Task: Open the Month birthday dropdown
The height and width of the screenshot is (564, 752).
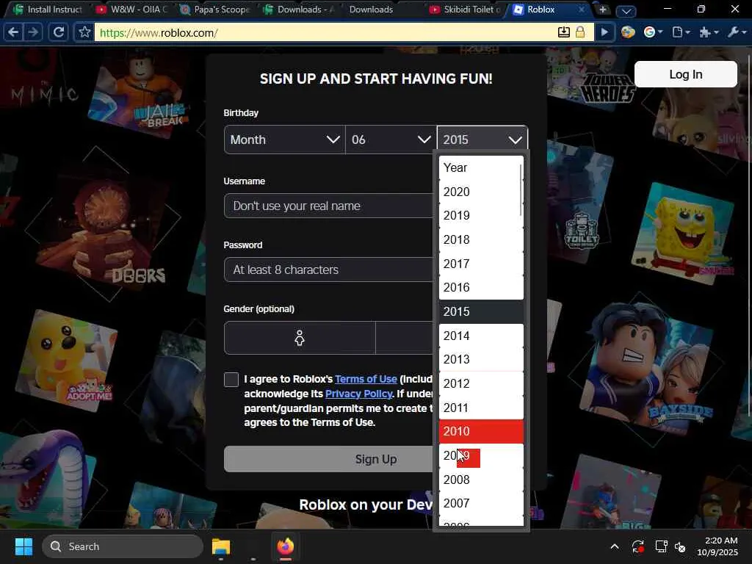Action: coord(284,140)
